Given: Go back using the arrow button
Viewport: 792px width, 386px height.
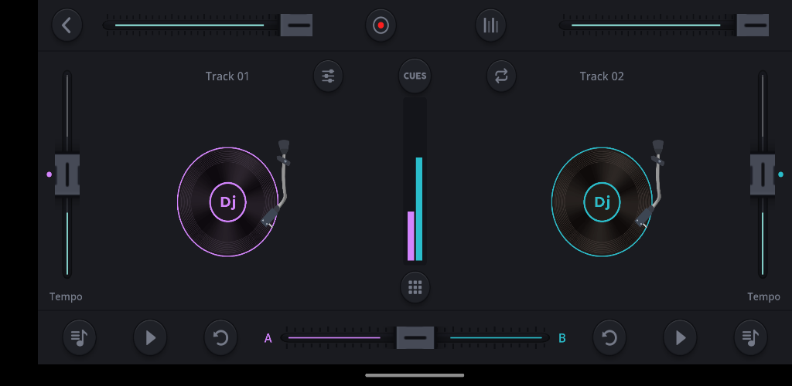Looking at the screenshot, I should 67,25.
